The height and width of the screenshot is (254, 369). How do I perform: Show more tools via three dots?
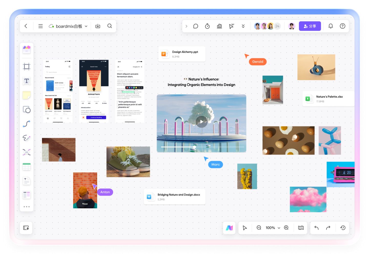click(27, 207)
